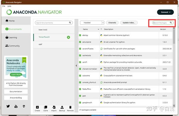179x116 pixels.
Task: Click the Backup environment icon
Action: 62,107
